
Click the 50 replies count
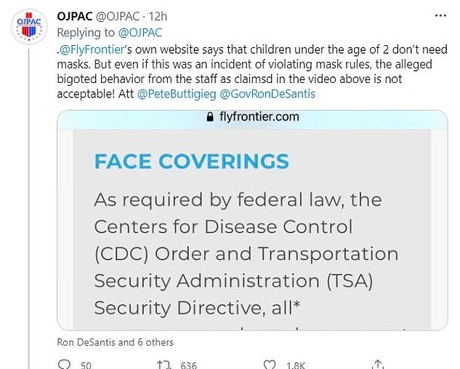tap(86, 365)
